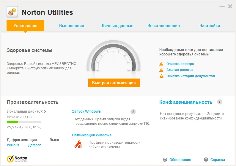Open the Сжатие реестра link
This screenshot has width=236, height=166.
click(180, 70)
